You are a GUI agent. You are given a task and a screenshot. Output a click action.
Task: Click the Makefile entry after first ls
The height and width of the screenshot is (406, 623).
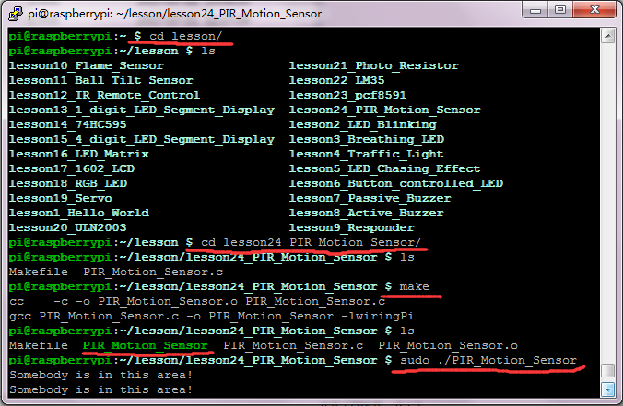click(39, 272)
